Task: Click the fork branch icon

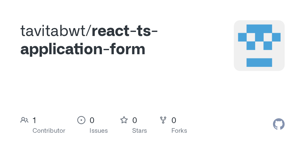Action: click(163, 120)
